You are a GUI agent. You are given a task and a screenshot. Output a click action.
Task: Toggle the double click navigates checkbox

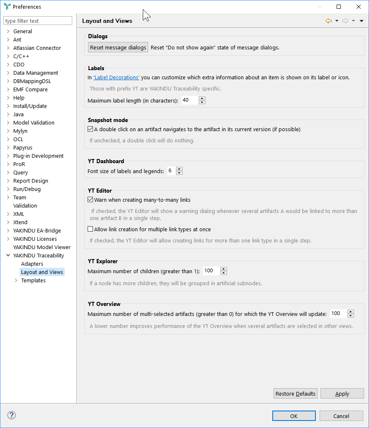coord(90,129)
